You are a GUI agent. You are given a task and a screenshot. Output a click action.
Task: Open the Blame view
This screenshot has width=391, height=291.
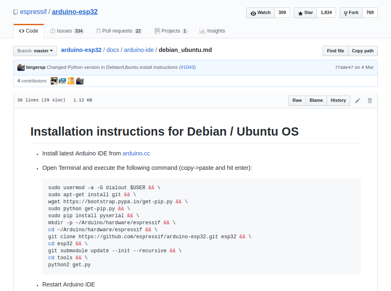(316, 101)
